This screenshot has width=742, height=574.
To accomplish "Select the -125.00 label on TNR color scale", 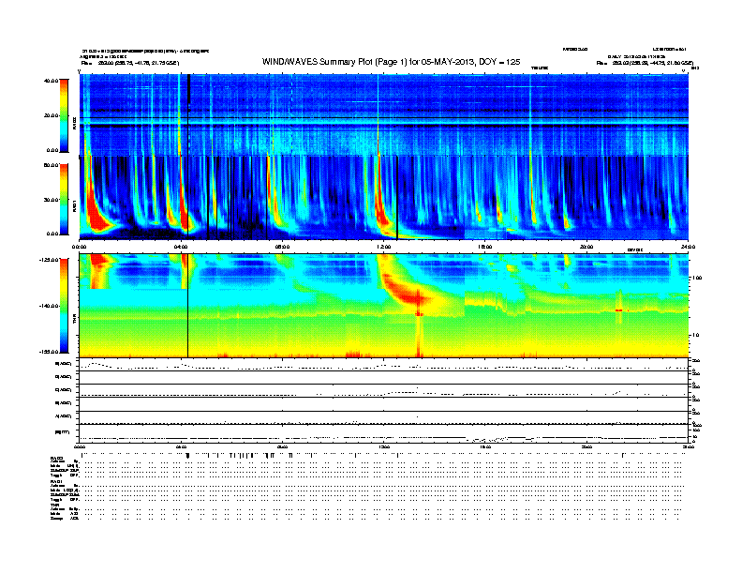I will [x=49, y=260].
